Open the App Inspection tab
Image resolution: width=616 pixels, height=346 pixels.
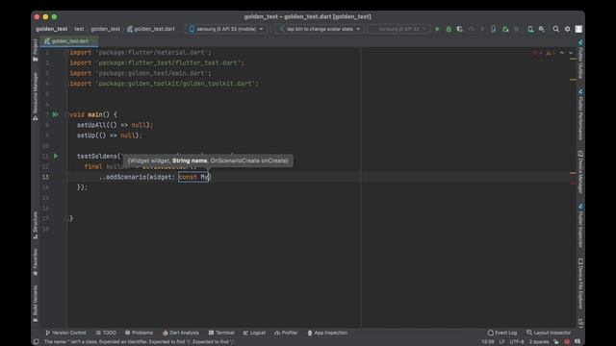click(327, 333)
